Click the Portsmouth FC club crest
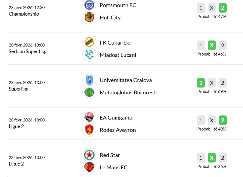 point(89,5)
